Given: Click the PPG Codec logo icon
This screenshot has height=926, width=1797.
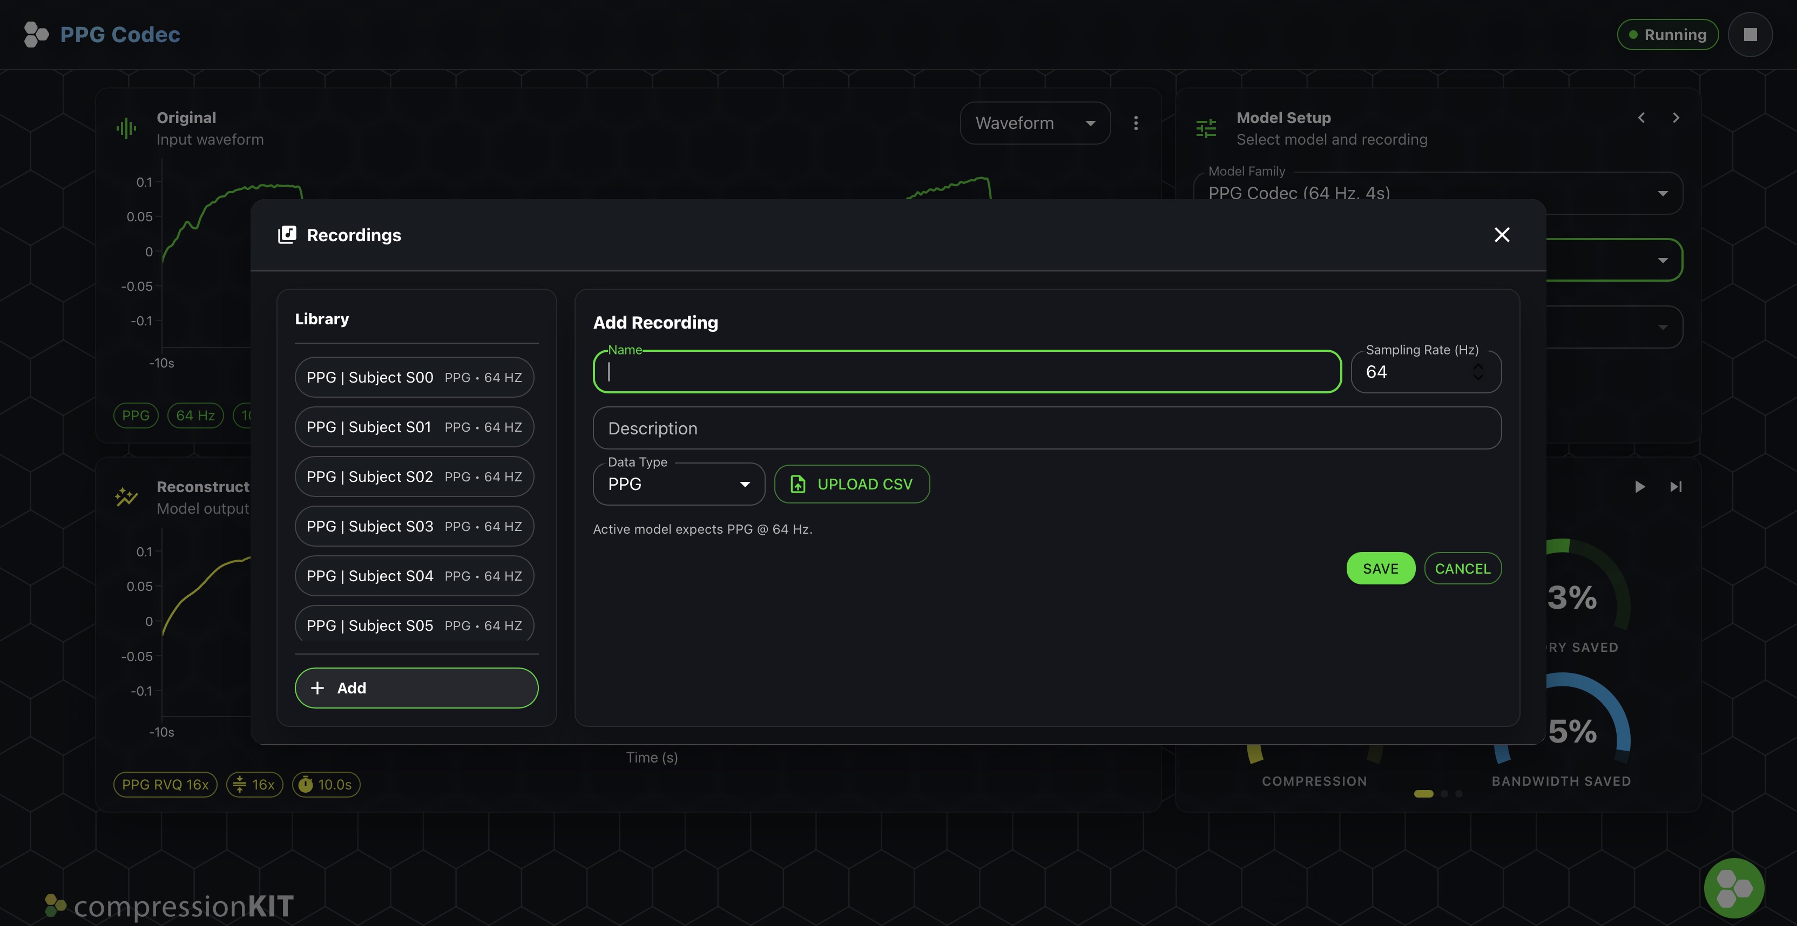Looking at the screenshot, I should tap(36, 34).
